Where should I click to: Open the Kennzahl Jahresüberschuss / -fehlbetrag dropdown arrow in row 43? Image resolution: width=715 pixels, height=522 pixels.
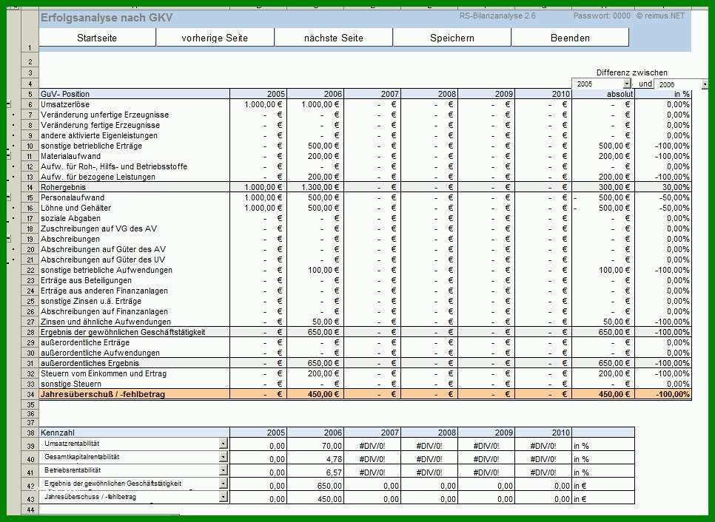pos(223,497)
